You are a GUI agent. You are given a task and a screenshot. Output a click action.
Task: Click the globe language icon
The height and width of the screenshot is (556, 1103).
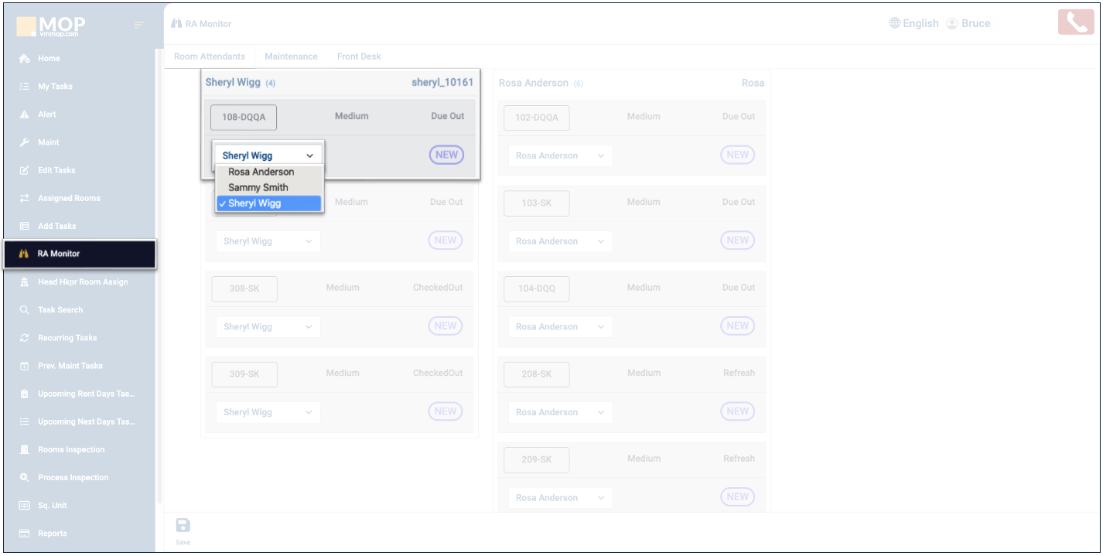point(895,23)
